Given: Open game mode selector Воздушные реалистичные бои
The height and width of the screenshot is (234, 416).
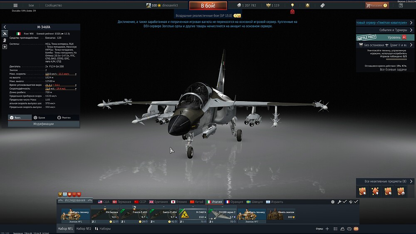Looking at the screenshot, I should [208, 16].
